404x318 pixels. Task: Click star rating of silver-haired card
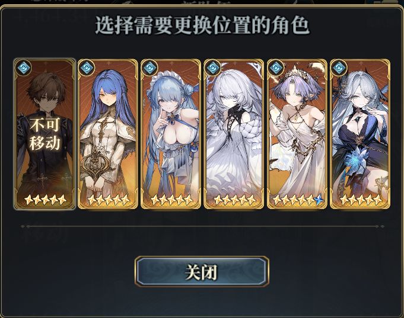[361, 200]
